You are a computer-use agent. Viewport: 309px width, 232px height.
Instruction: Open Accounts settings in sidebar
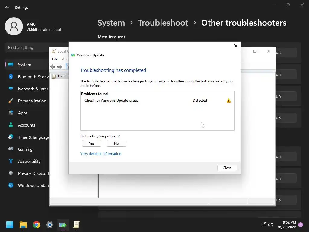(x=27, y=125)
